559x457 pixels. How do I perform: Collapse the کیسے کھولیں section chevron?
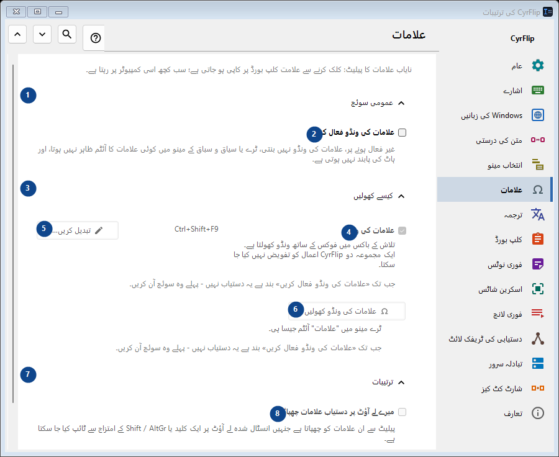[401, 196]
